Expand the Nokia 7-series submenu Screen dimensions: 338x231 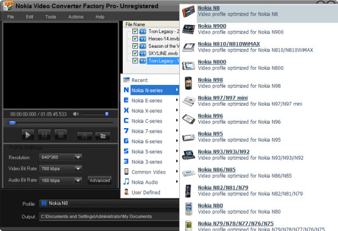(177, 130)
